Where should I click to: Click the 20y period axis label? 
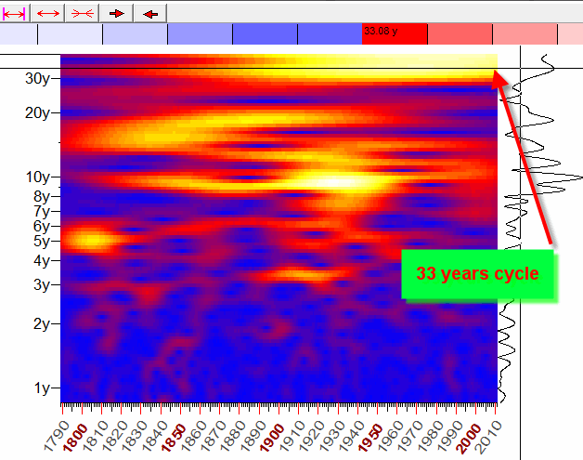click(37, 112)
